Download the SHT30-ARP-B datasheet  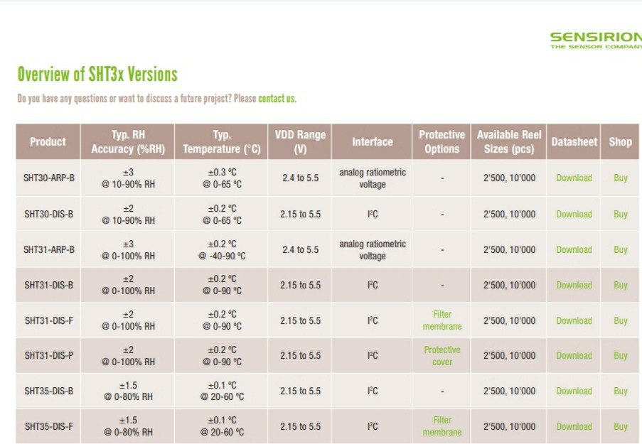coord(574,178)
